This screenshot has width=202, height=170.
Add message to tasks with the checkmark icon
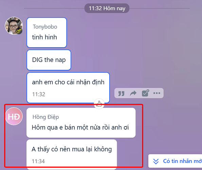[145, 93]
